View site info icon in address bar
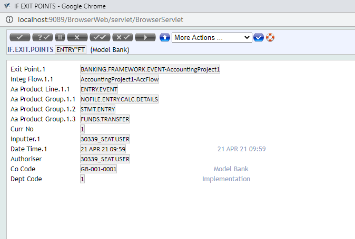 coord(9,19)
